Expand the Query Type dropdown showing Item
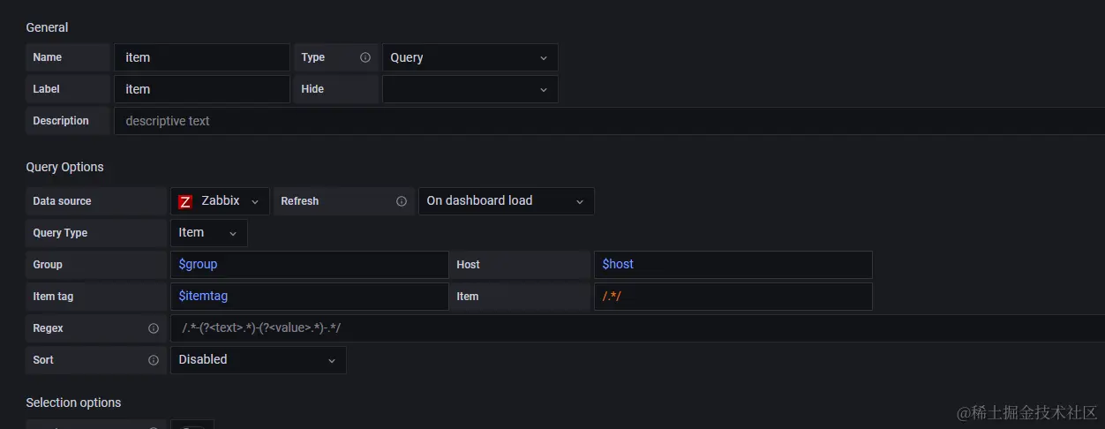1105x429 pixels. 209,233
